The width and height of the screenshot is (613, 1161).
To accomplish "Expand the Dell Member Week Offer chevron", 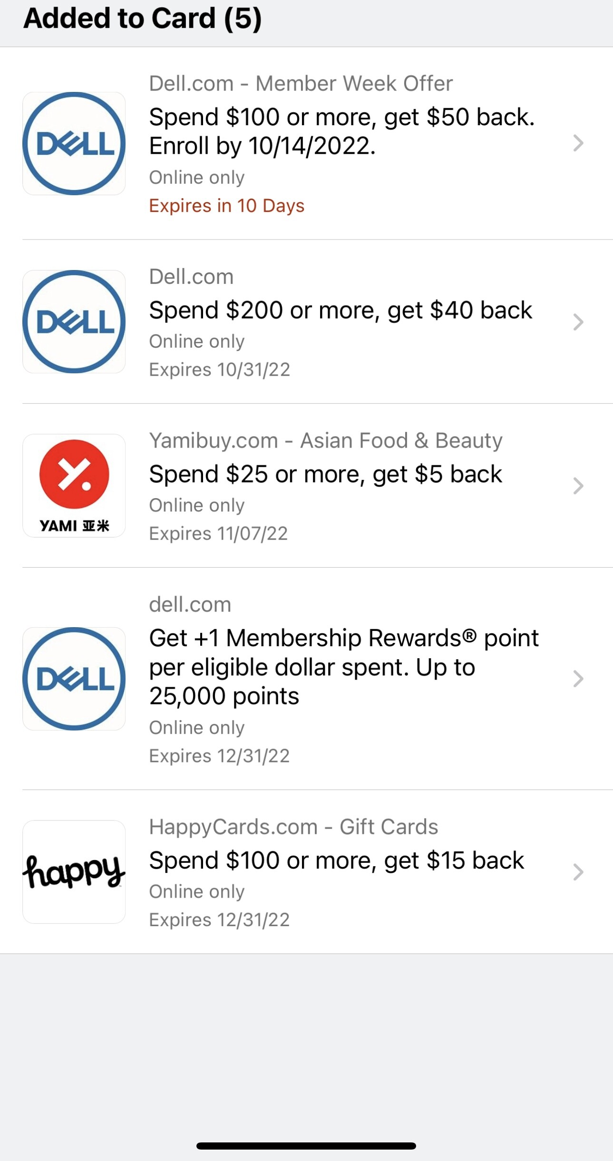I will [578, 143].
